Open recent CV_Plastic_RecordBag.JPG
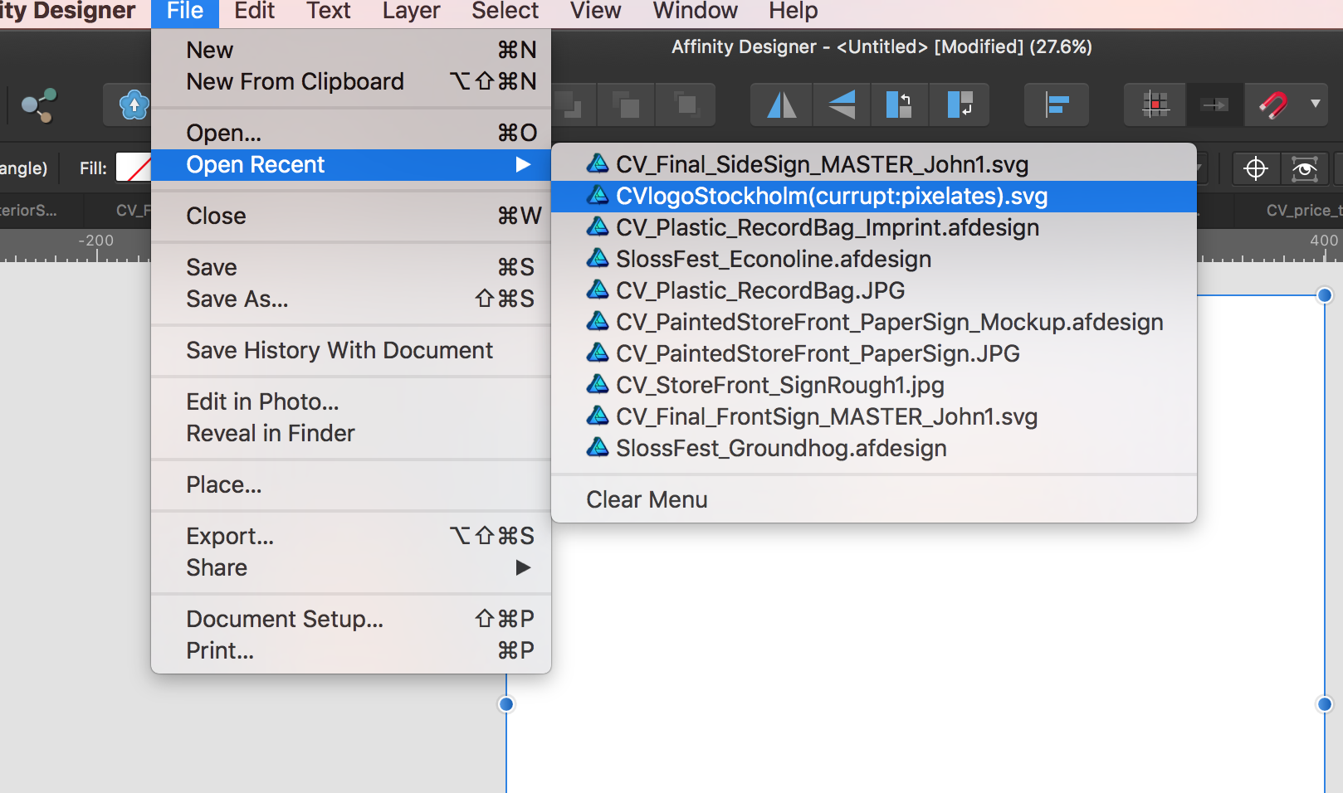Image resolution: width=1343 pixels, height=793 pixels. 874,290
